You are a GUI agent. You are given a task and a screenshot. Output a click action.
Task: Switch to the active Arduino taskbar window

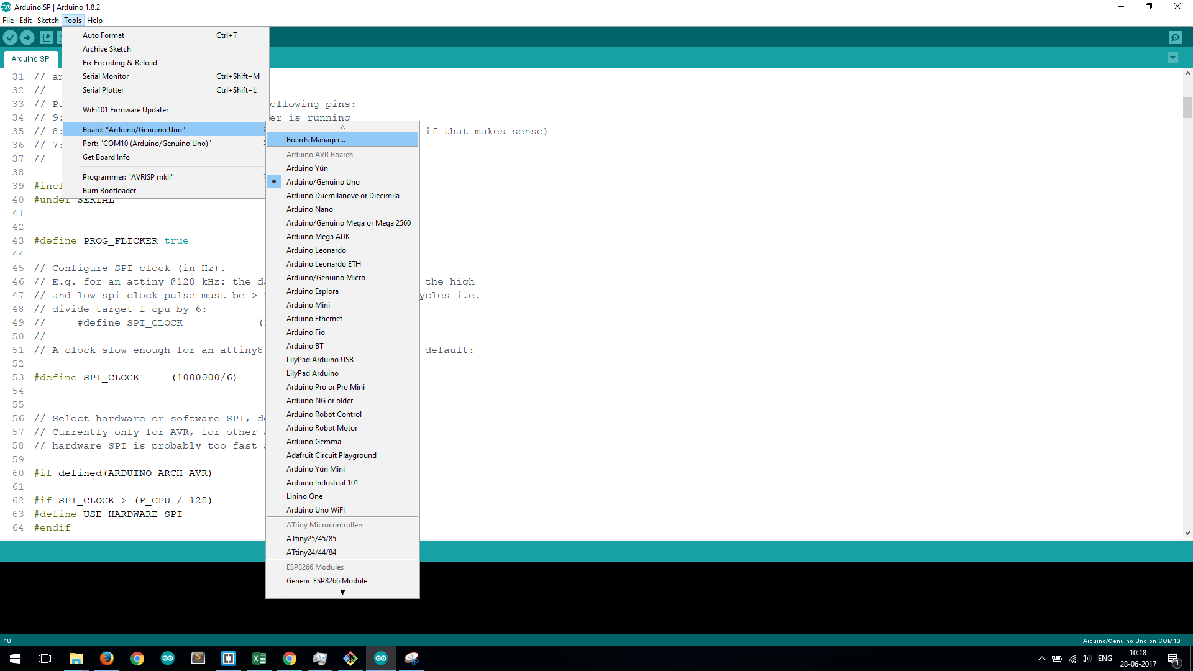[381, 659]
